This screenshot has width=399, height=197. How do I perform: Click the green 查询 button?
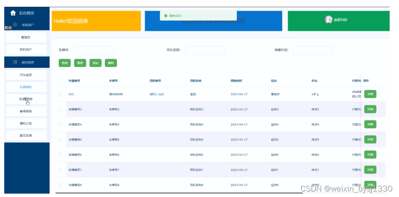(65, 63)
